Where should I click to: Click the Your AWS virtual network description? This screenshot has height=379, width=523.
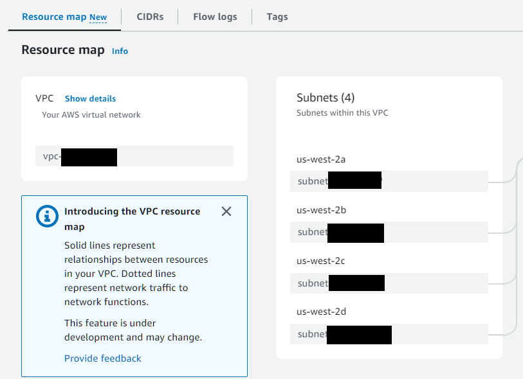point(91,115)
